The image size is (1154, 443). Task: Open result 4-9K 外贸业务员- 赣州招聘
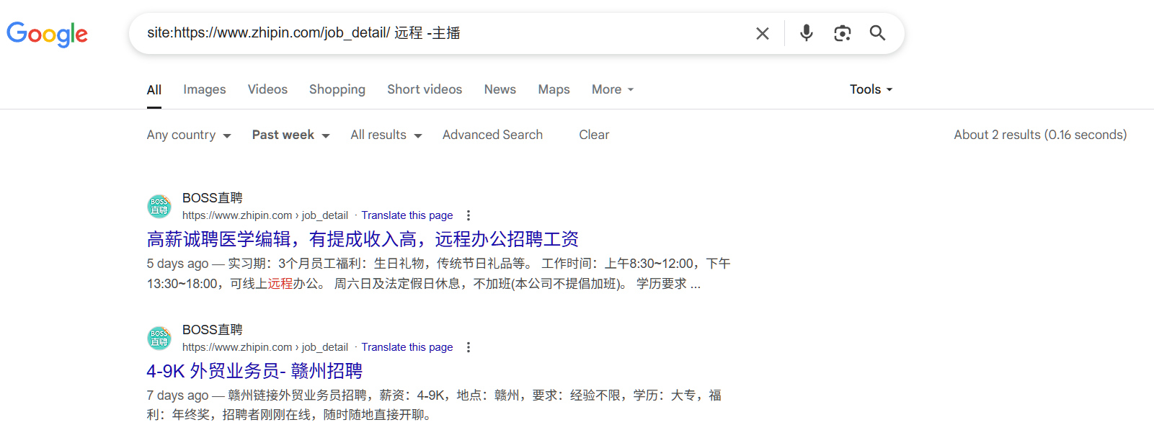[x=254, y=371]
